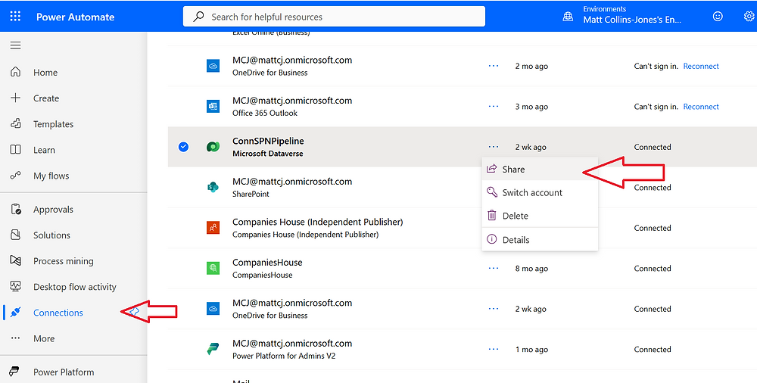Open Desktop flow activity in sidebar

click(75, 287)
